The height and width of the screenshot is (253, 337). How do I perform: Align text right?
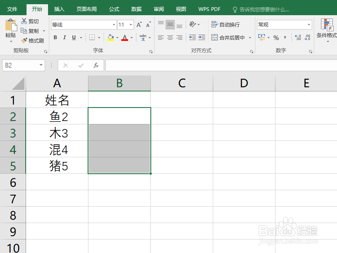179,38
